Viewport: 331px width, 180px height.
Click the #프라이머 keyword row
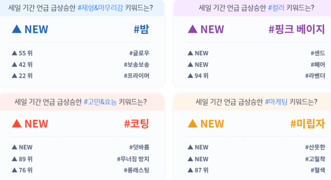click(80, 76)
